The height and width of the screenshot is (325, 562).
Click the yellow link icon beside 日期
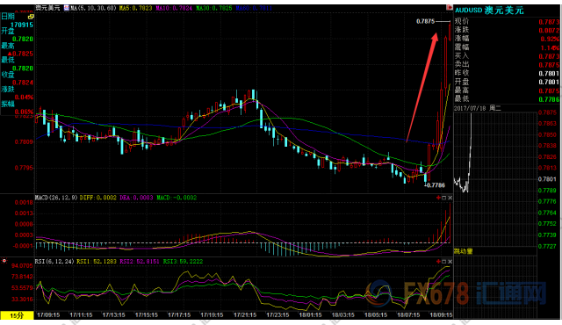(31, 17)
